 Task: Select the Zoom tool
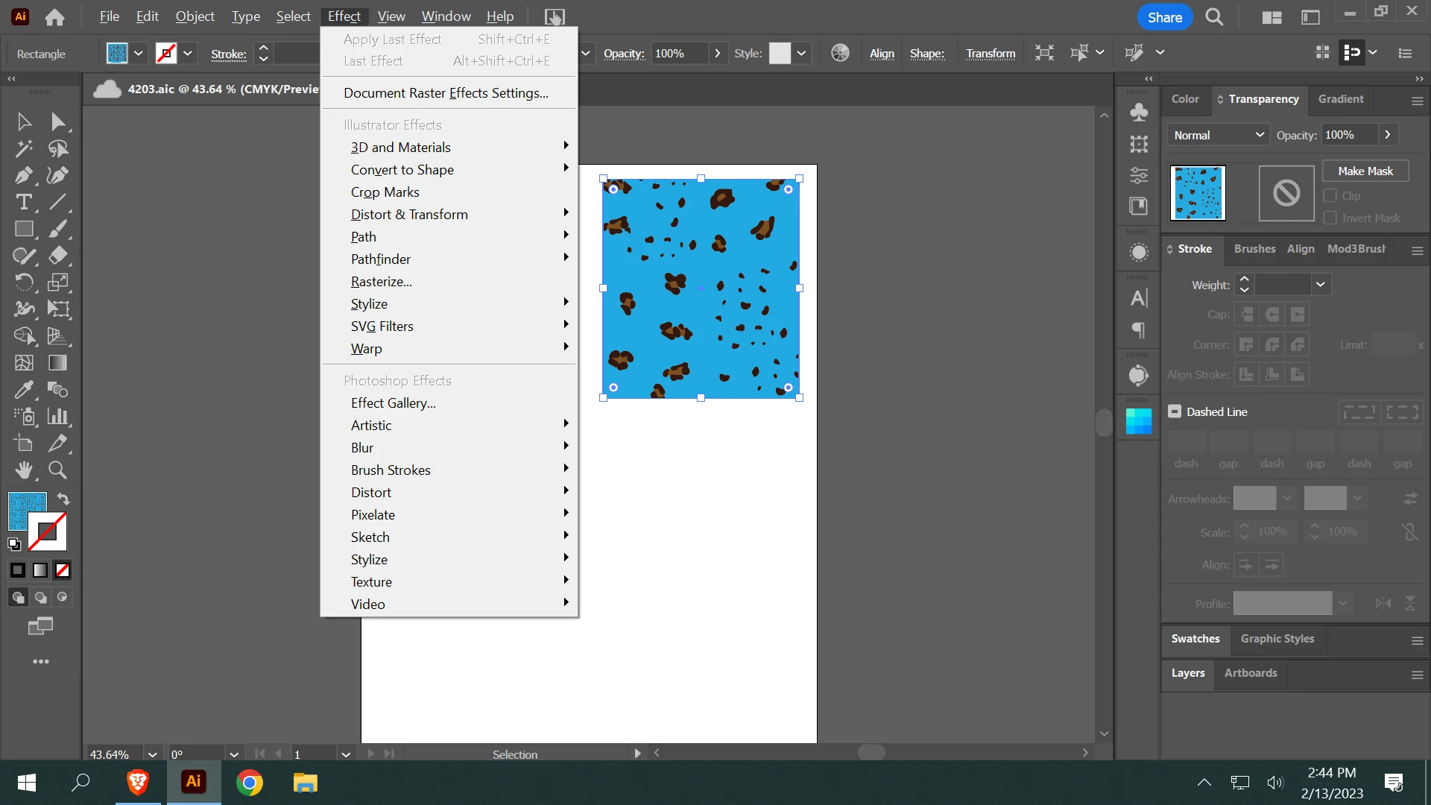pyautogui.click(x=57, y=470)
